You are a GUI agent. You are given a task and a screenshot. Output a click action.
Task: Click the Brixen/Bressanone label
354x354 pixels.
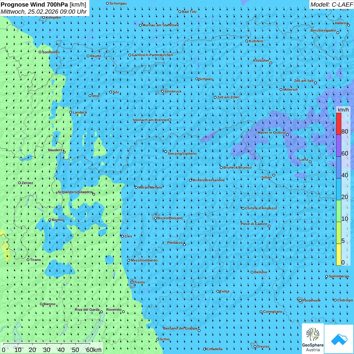209,180
